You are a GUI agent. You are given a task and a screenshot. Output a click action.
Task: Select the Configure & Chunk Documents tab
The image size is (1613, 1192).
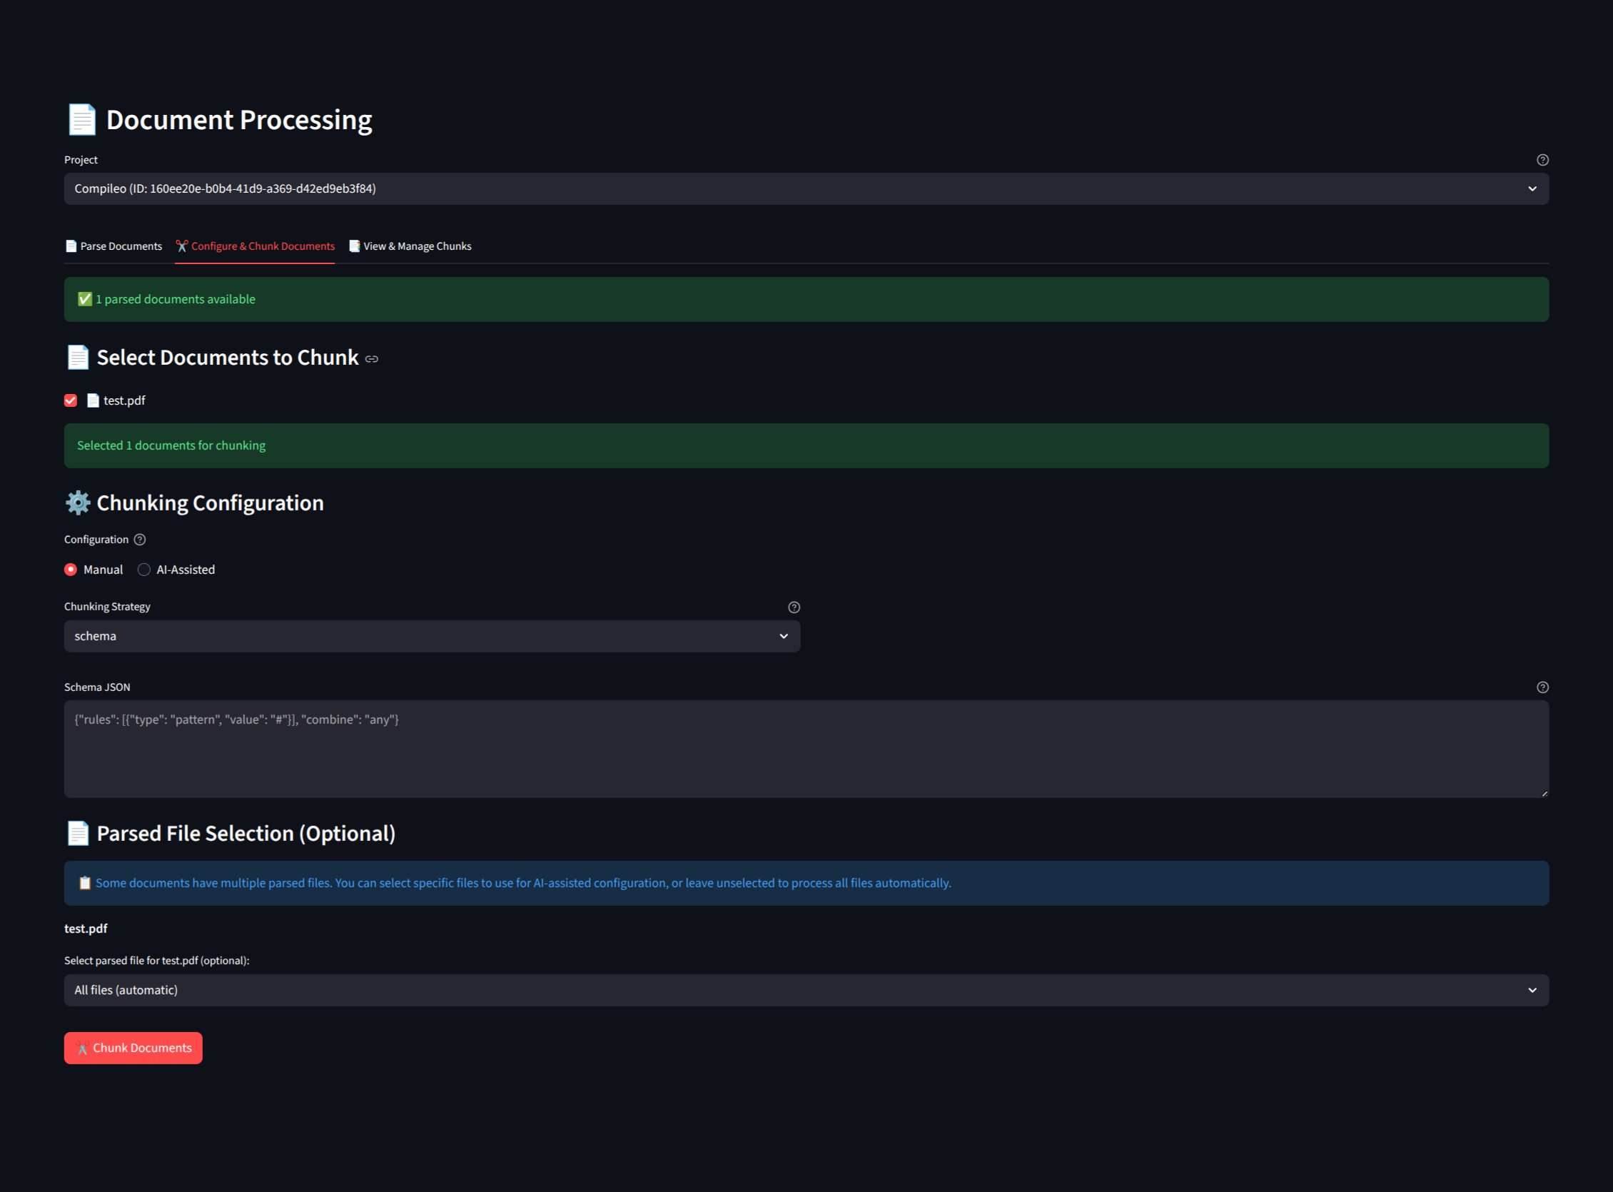coord(255,247)
